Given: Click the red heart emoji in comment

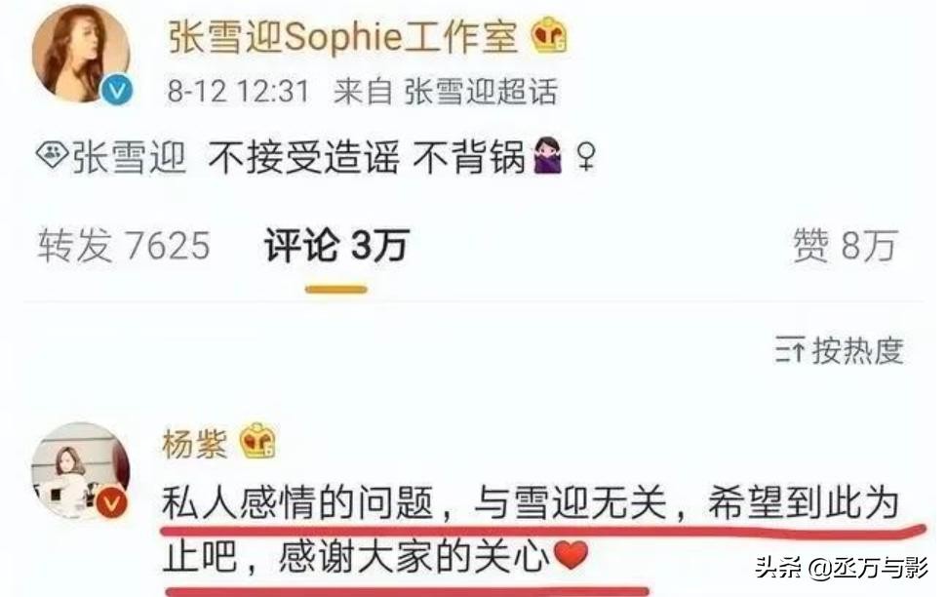Looking at the screenshot, I should tap(571, 556).
